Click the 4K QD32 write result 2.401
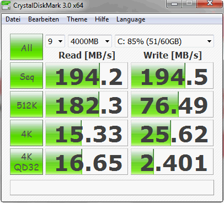 click(172, 162)
